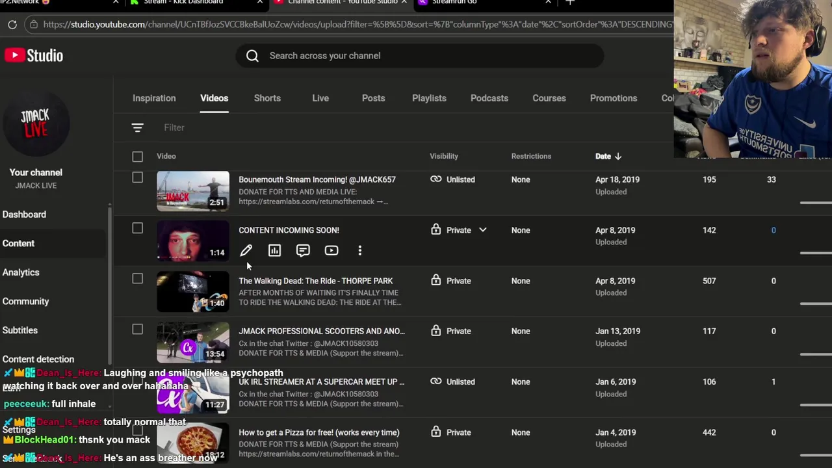Click the lock icon for Walking Dead video
The height and width of the screenshot is (468, 832).
[x=435, y=280]
